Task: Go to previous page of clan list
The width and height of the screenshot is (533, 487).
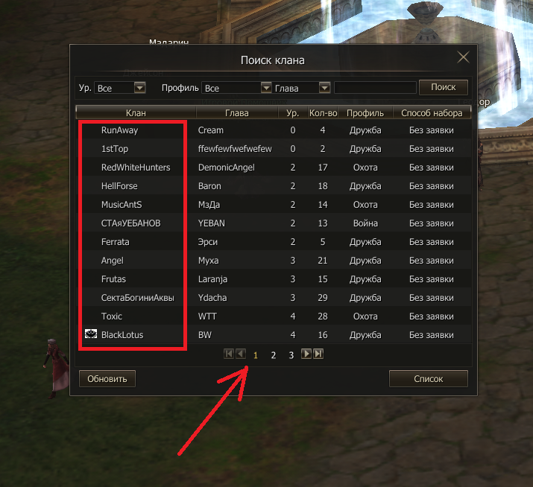Action: pos(241,354)
